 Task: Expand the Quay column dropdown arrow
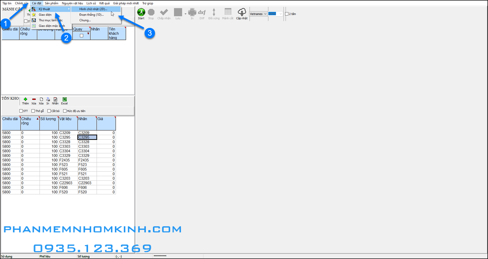click(88, 34)
